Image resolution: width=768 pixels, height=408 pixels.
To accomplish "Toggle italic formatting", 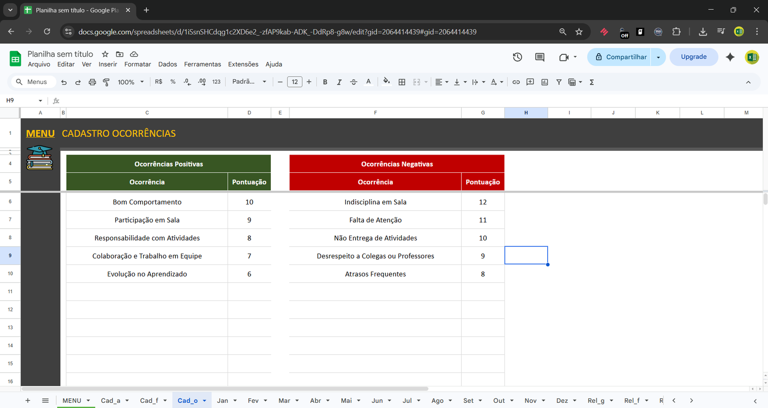I will tap(339, 82).
